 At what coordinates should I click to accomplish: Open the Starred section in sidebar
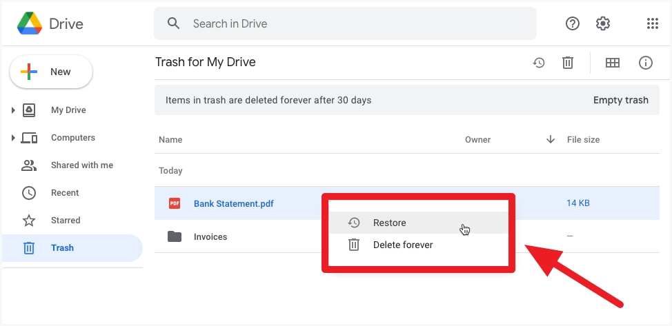tap(66, 221)
